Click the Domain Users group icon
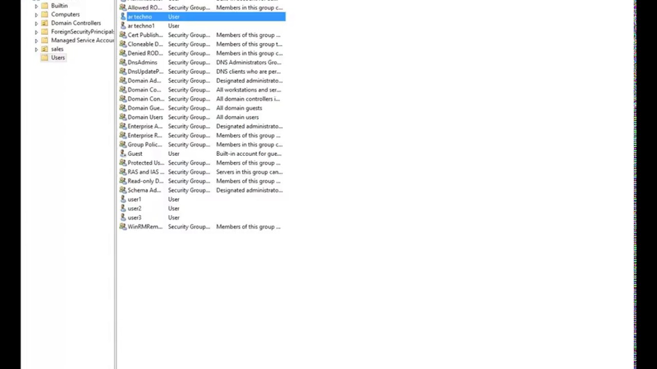Viewport: 657px width, 369px height. (123, 117)
